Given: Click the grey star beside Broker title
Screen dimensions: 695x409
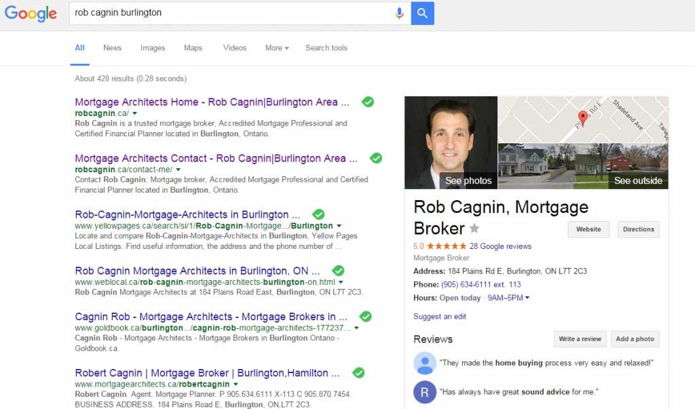Looking at the screenshot, I should [474, 228].
